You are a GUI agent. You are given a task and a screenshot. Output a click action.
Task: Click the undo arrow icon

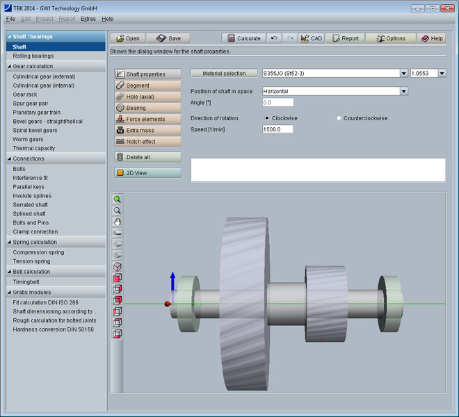tap(275, 38)
